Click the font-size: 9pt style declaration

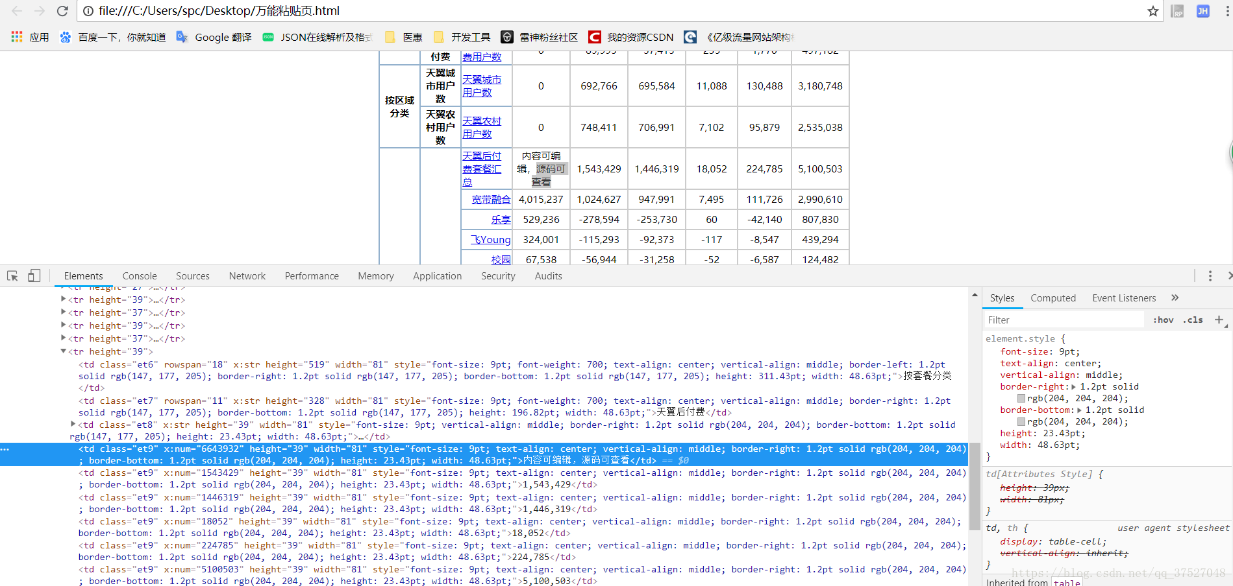pyautogui.click(x=1040, y=352)
